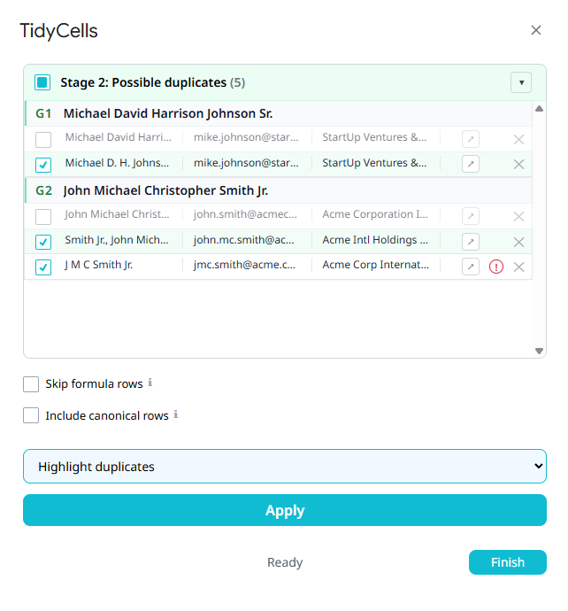Click info icon beside Skip formula rows

(150, 383)
